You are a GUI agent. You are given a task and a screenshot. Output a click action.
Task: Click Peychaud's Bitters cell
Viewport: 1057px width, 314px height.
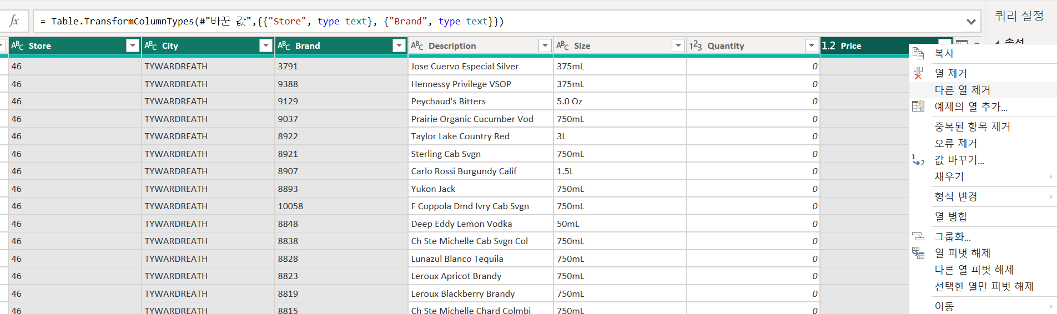pyautogui.click(x=481, y=101)
